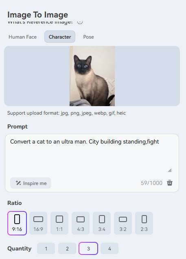Pick the 3:2 ratio icon
Screen dimensions: 186x259
tap(123, 220)
